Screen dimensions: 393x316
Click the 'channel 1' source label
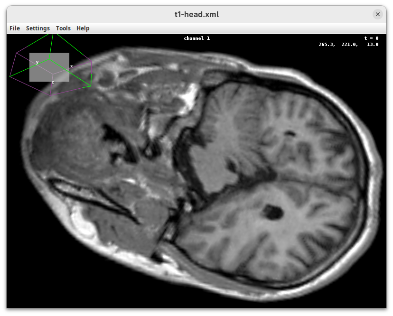click(196, 38)
